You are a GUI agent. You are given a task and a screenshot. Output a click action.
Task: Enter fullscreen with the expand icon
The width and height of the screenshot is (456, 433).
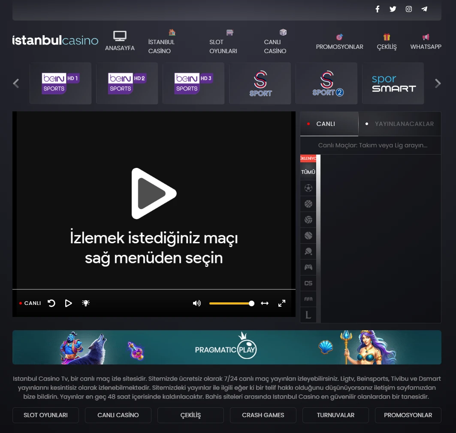pos(282,303)
